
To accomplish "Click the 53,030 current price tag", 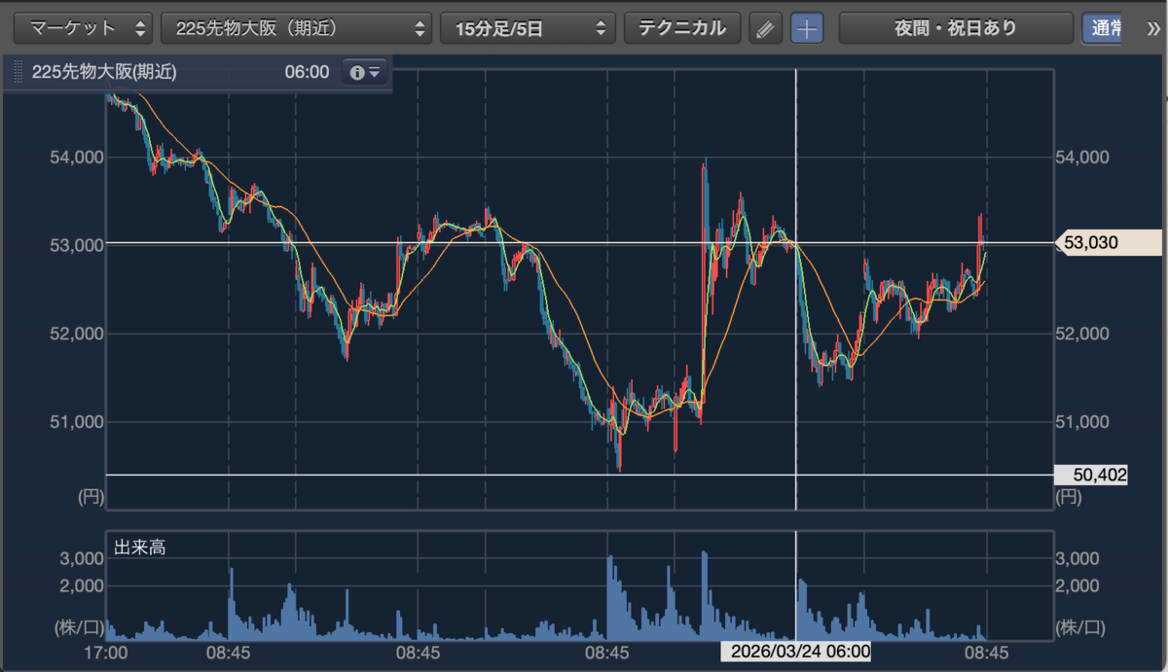I will coord(1108,242).
